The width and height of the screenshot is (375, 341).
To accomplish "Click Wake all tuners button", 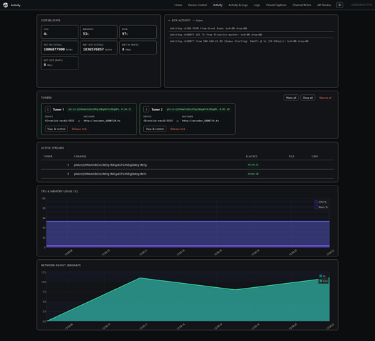I will [x=291, y=98].
